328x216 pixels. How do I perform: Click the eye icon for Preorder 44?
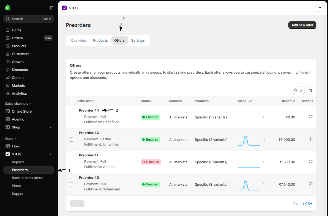pos(311,117)
